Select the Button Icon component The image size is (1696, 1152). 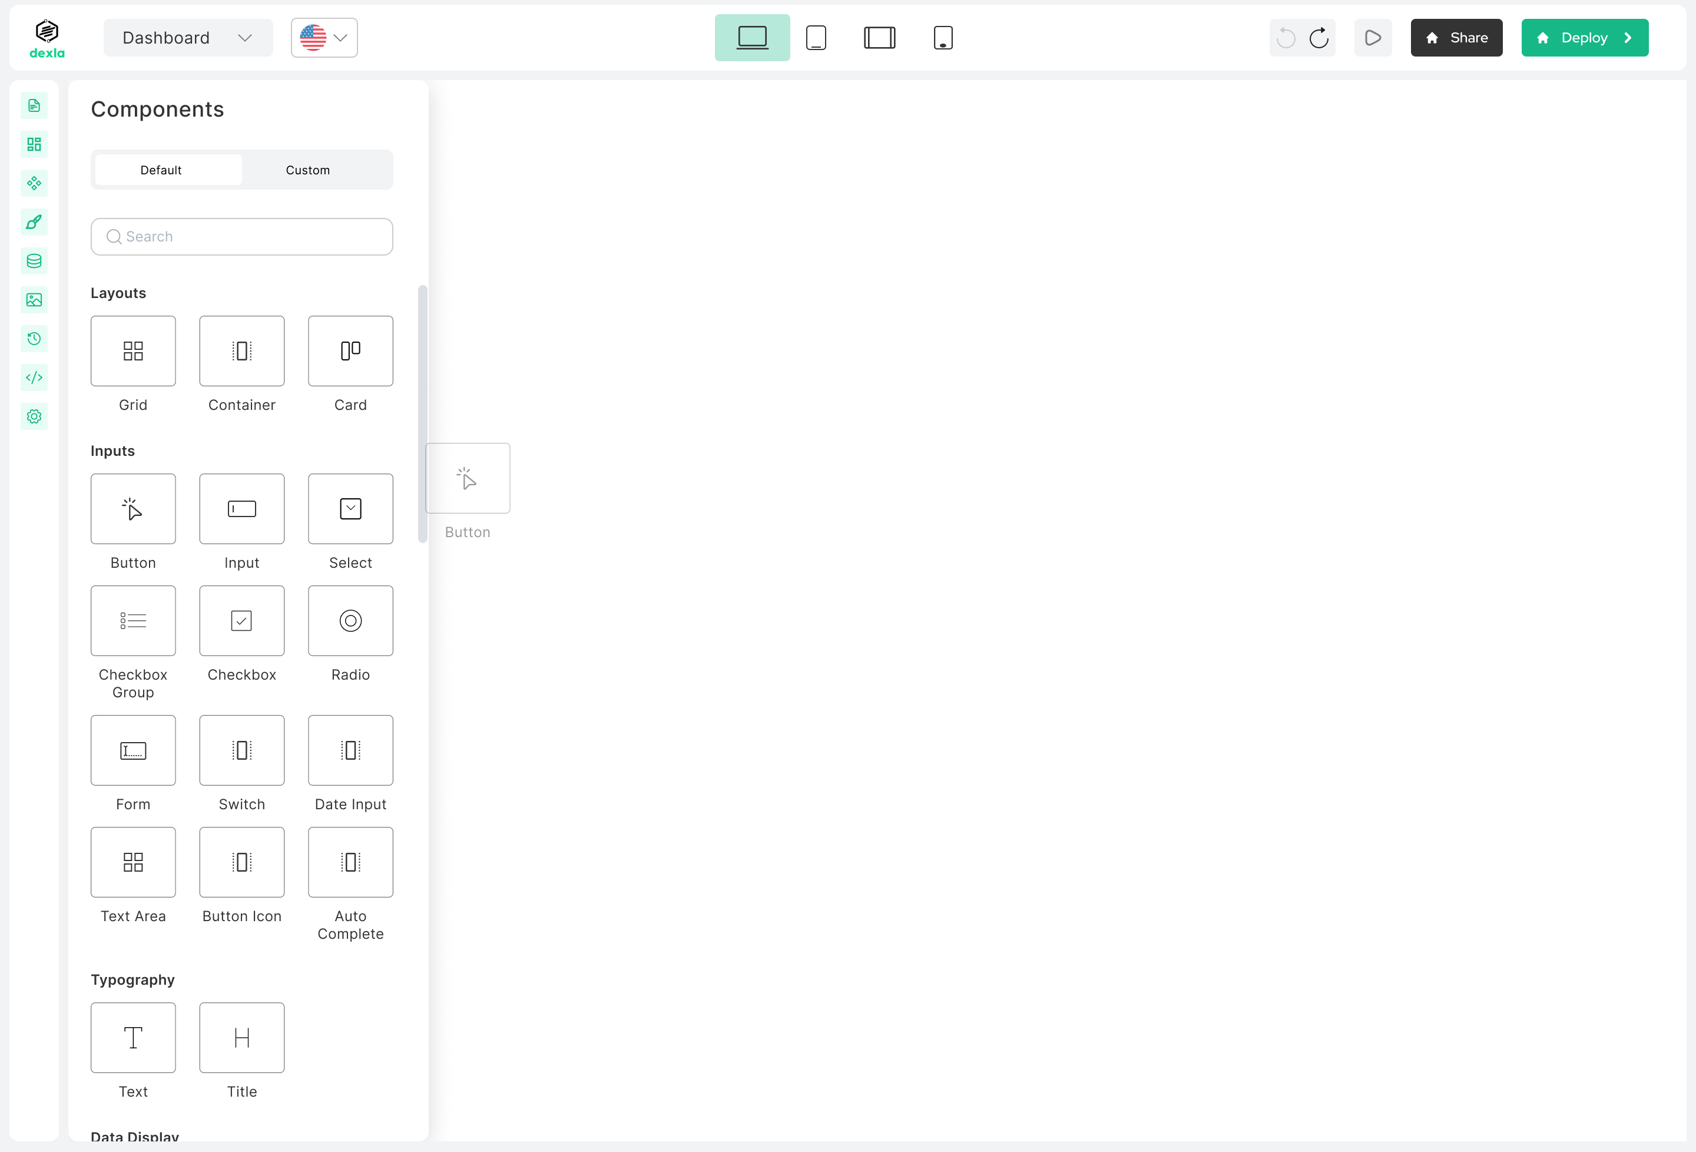tap(241, 862)
